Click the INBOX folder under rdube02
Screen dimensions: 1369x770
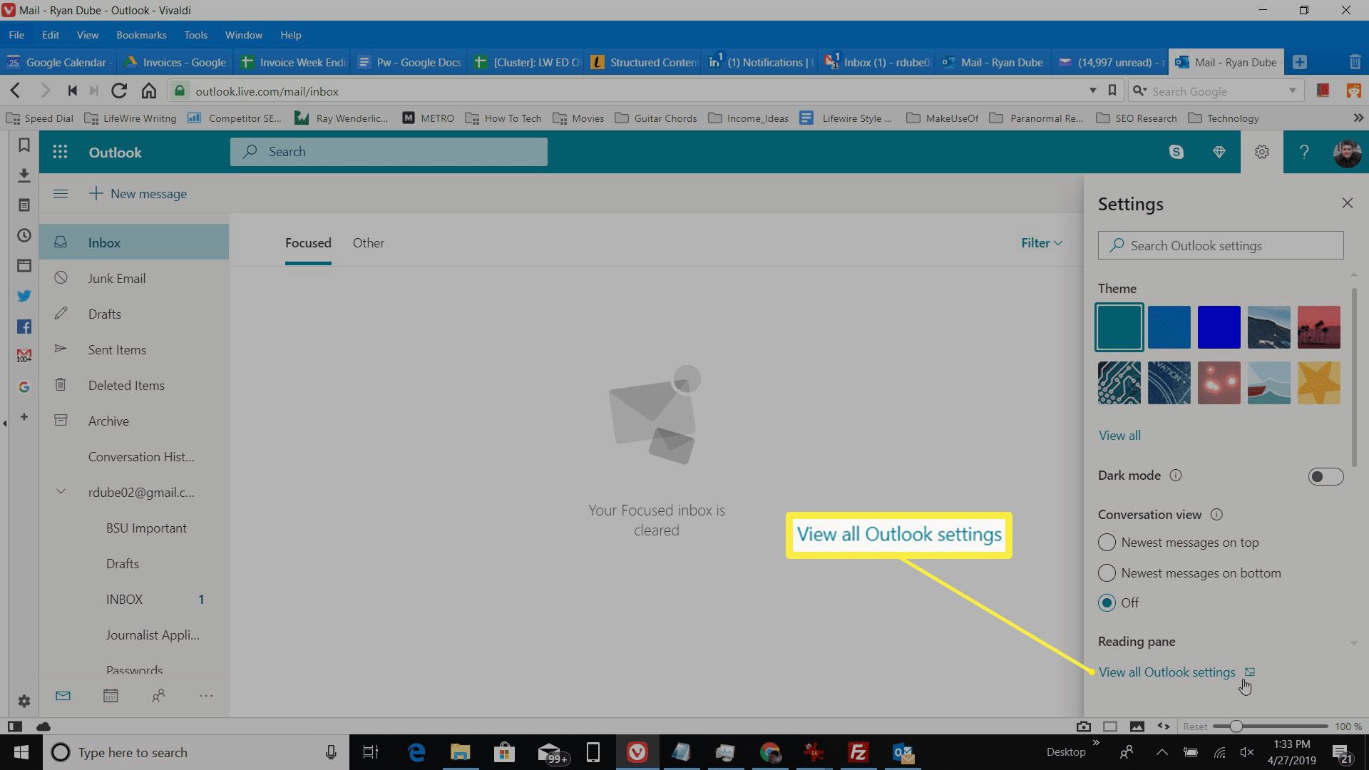[x=124, y=599]
